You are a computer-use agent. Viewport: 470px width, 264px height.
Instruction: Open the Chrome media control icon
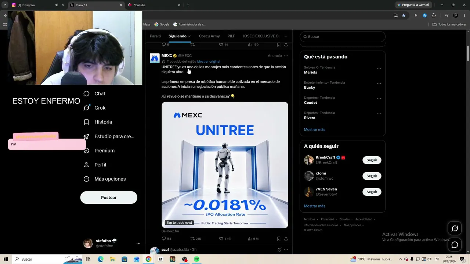click(x=446, y=15)
